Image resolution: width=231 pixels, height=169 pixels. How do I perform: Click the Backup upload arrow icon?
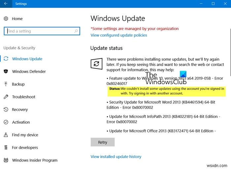(x=6, y=84)
